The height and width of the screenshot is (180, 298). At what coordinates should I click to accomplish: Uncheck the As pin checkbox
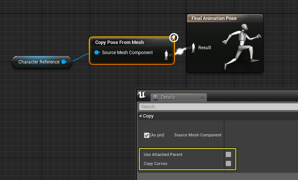tap(147, 135)
